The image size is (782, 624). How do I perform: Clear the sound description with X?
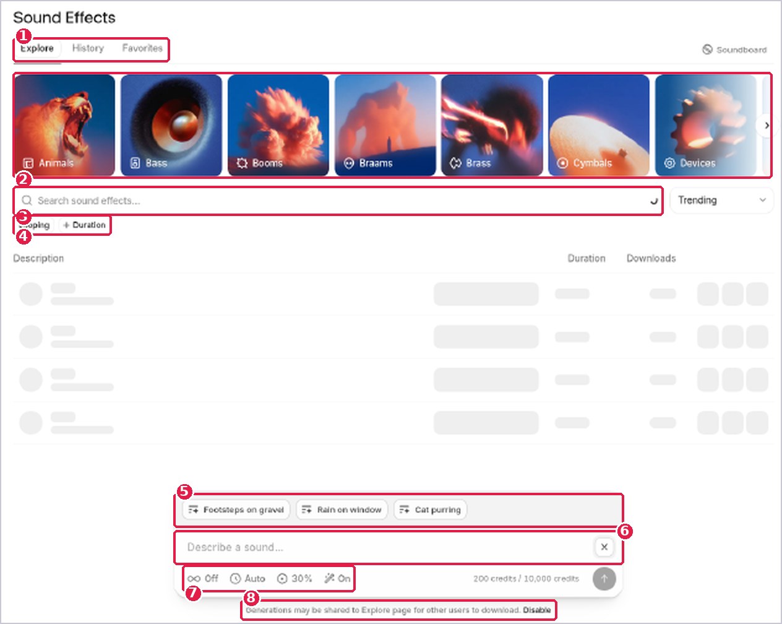[604, 547]
